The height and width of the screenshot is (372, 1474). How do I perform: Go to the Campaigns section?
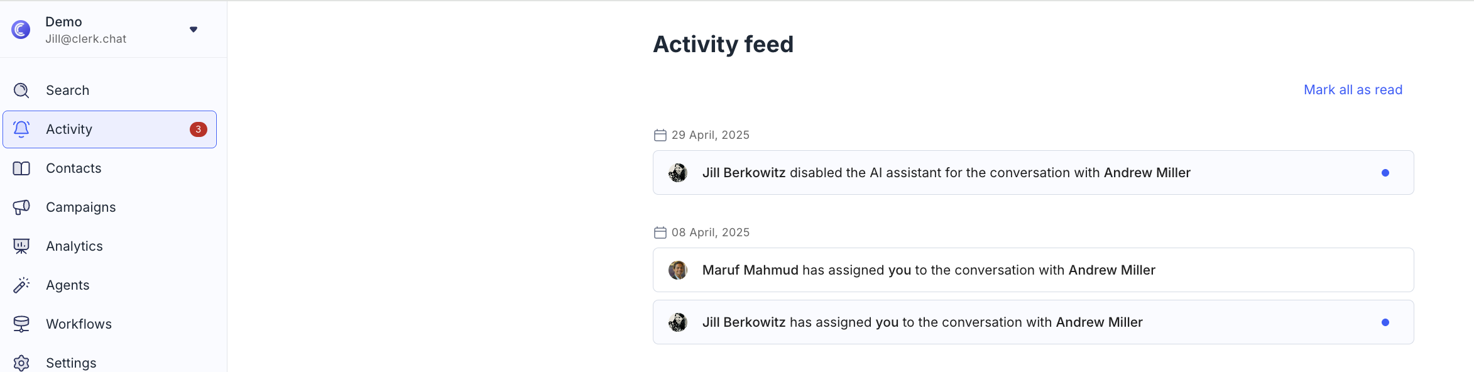[x=80, y=207]
